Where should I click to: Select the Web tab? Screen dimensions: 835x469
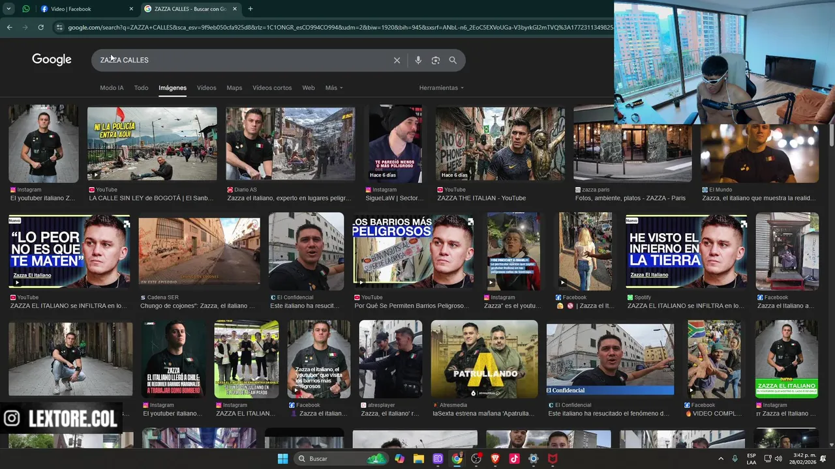point(309,88)
